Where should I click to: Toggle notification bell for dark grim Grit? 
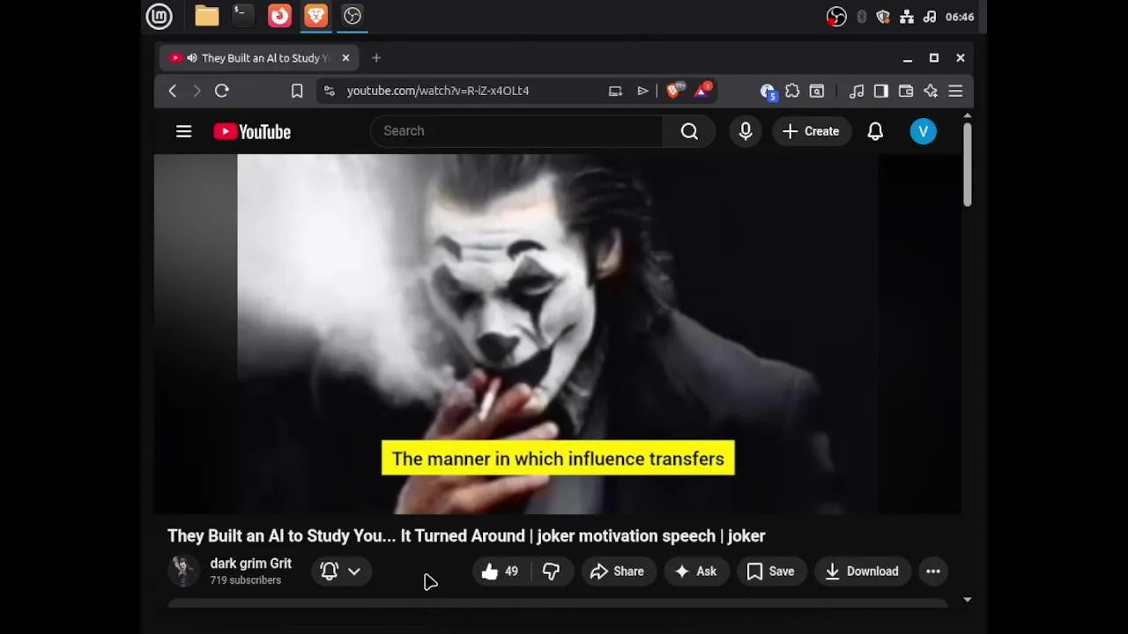click(x=330, y=571)
